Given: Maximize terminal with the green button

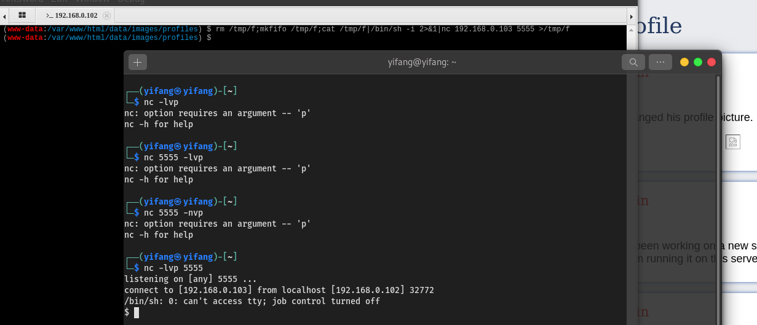Looking at the screenshot, I should pyautogui.click(x=698, y=62).
